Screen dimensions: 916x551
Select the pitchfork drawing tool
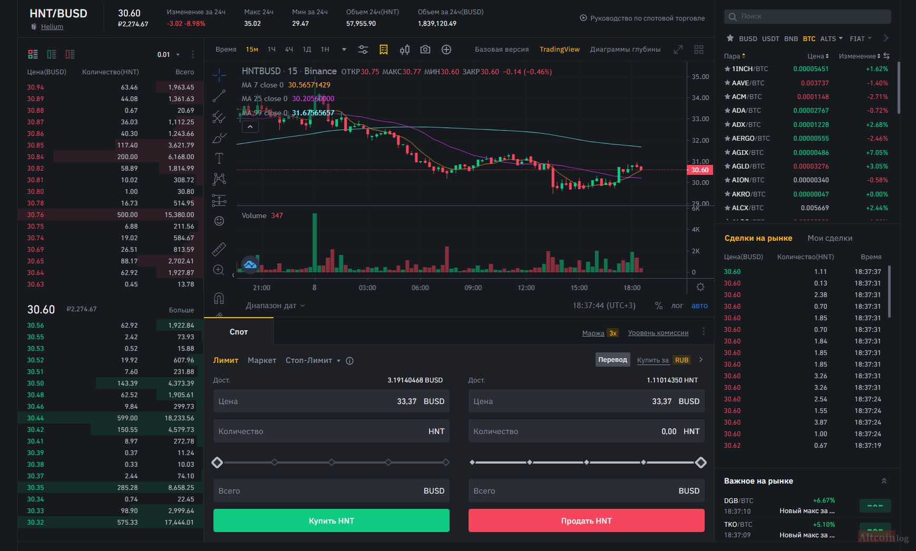pyautogui.click(x=219, y=117)
